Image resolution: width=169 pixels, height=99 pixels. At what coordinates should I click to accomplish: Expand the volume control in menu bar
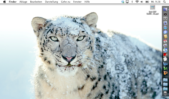pyautogui.click(x=142, y=2)
